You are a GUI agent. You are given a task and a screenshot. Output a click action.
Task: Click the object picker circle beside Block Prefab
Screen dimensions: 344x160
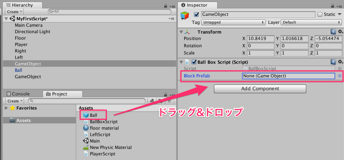pos(340,76)
